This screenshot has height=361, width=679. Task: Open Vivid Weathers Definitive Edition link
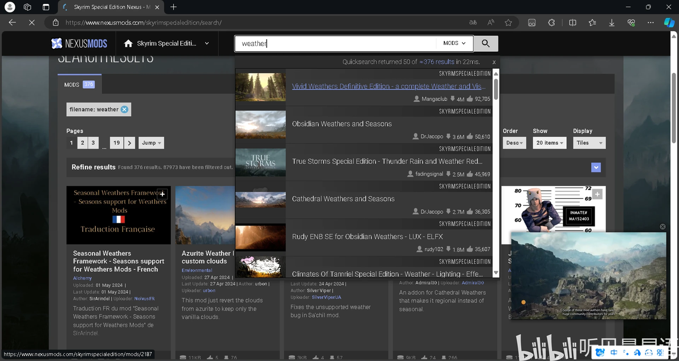click(x=389, y=86)
